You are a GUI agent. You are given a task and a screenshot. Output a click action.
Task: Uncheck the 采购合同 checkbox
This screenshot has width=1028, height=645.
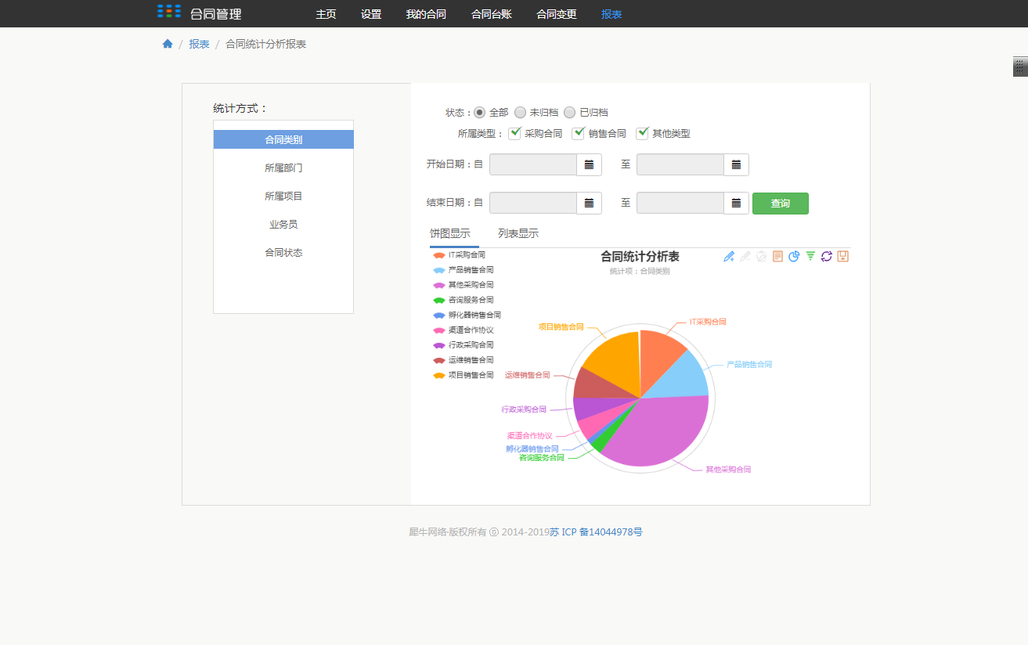point(514,133)
